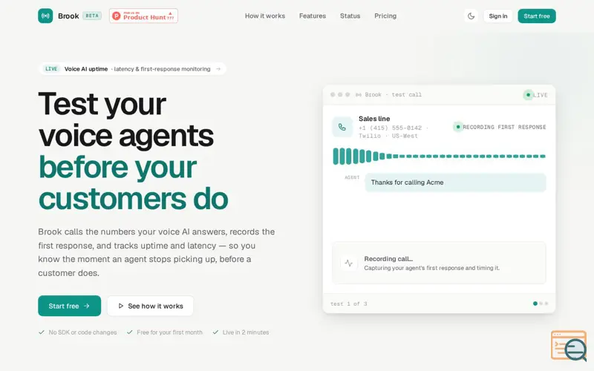Click the Brook wordmark text

(x=68, y=16)
